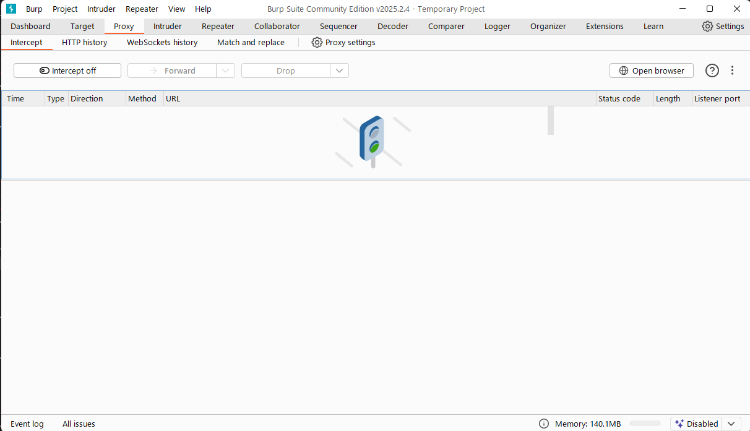
Task: Switch to the Extensions tab
Action: (x=605, y=26)
